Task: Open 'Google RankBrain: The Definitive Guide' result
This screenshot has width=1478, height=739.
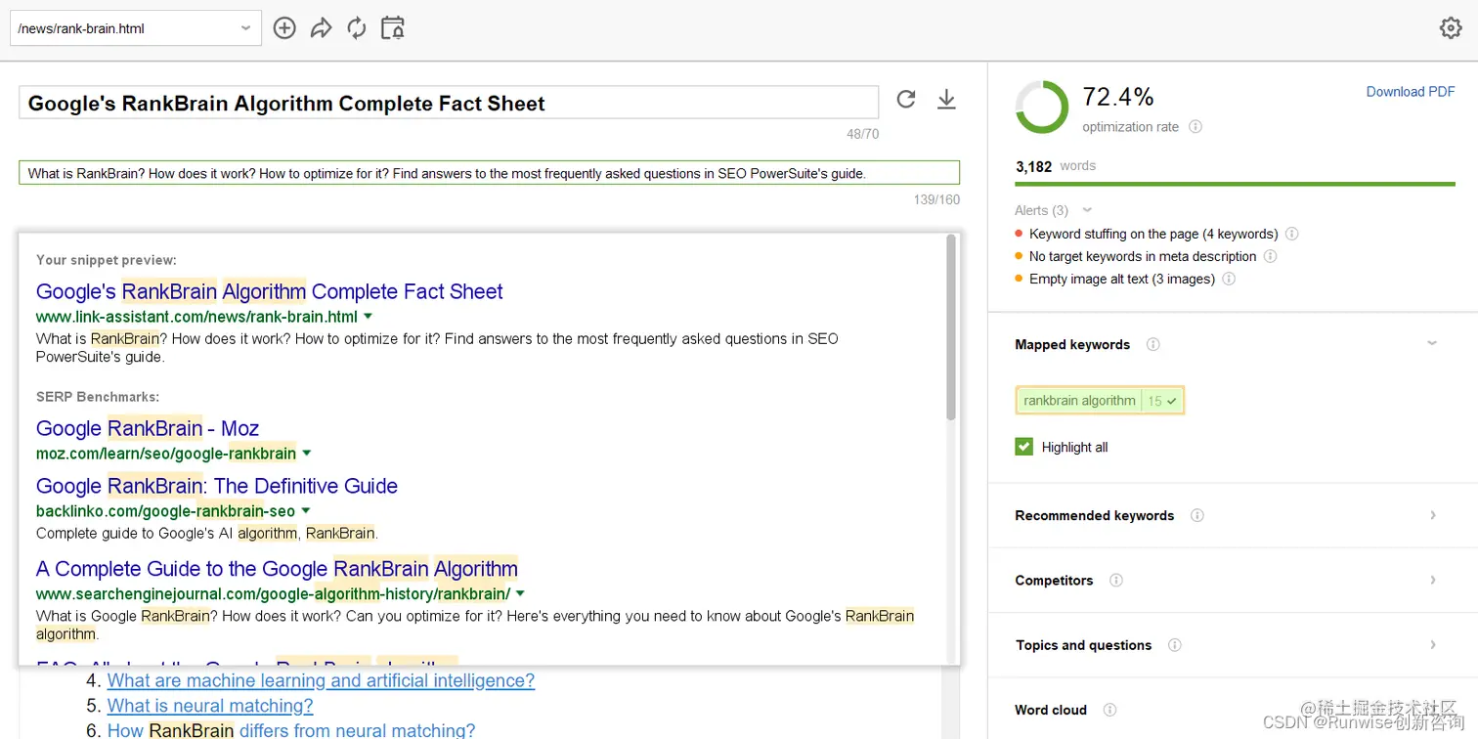Action: pos(217,486)
